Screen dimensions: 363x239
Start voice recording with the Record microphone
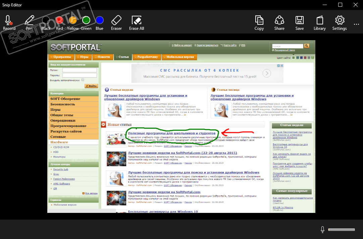pos(9,23)
